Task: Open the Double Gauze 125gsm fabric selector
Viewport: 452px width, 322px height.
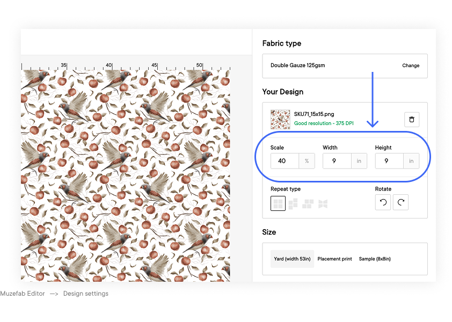Action: [322, 65]
